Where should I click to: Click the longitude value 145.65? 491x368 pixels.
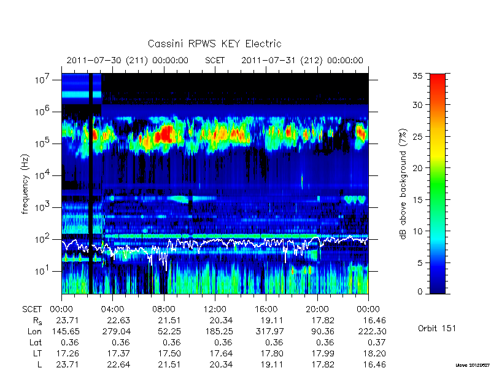point(66,331)
